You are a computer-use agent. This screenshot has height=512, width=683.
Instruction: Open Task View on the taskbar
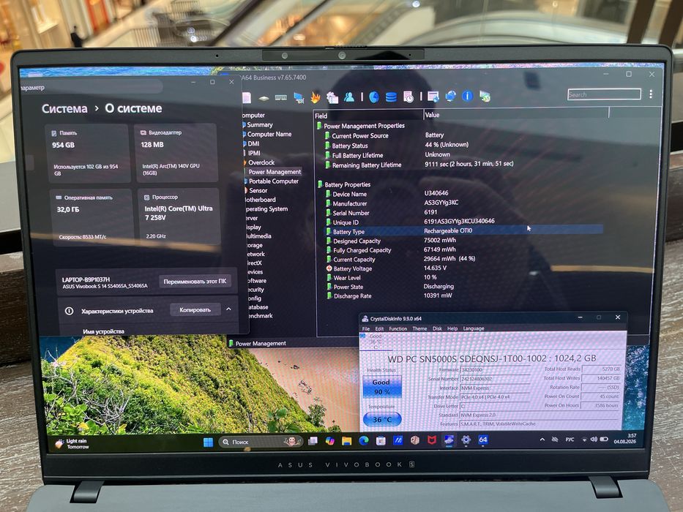tap(313, 441)
